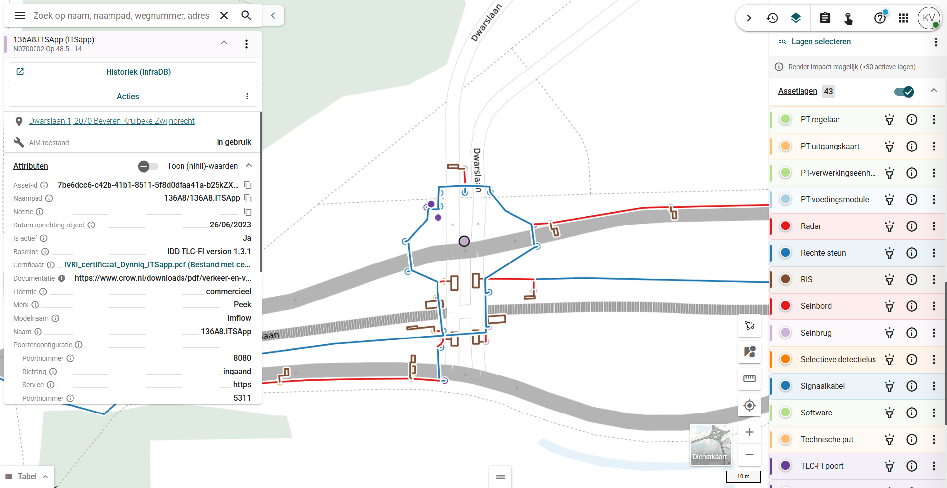
Task: Toggle Toon (nihil)-waarden switch
Action: (147, 166)
